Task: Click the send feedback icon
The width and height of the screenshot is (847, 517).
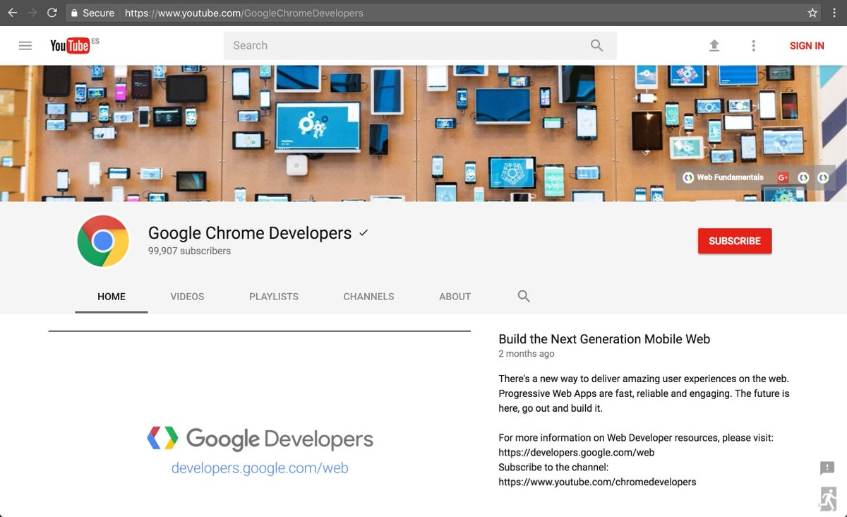Action: pos(827,468)
